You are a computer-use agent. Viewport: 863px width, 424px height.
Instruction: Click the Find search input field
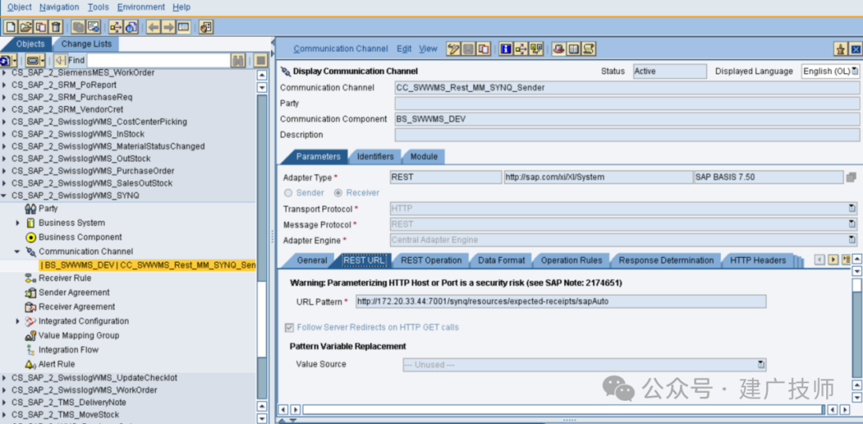[x=158, y=61]
